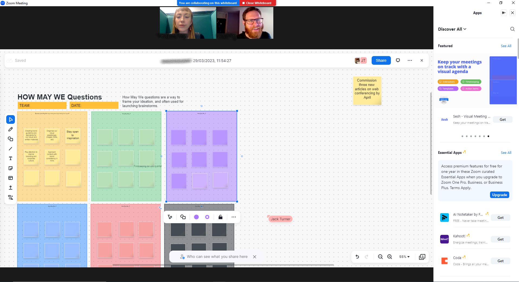
Task: Open the purple border color swatch
Action: pyautogui.click(x=207, y=217)
